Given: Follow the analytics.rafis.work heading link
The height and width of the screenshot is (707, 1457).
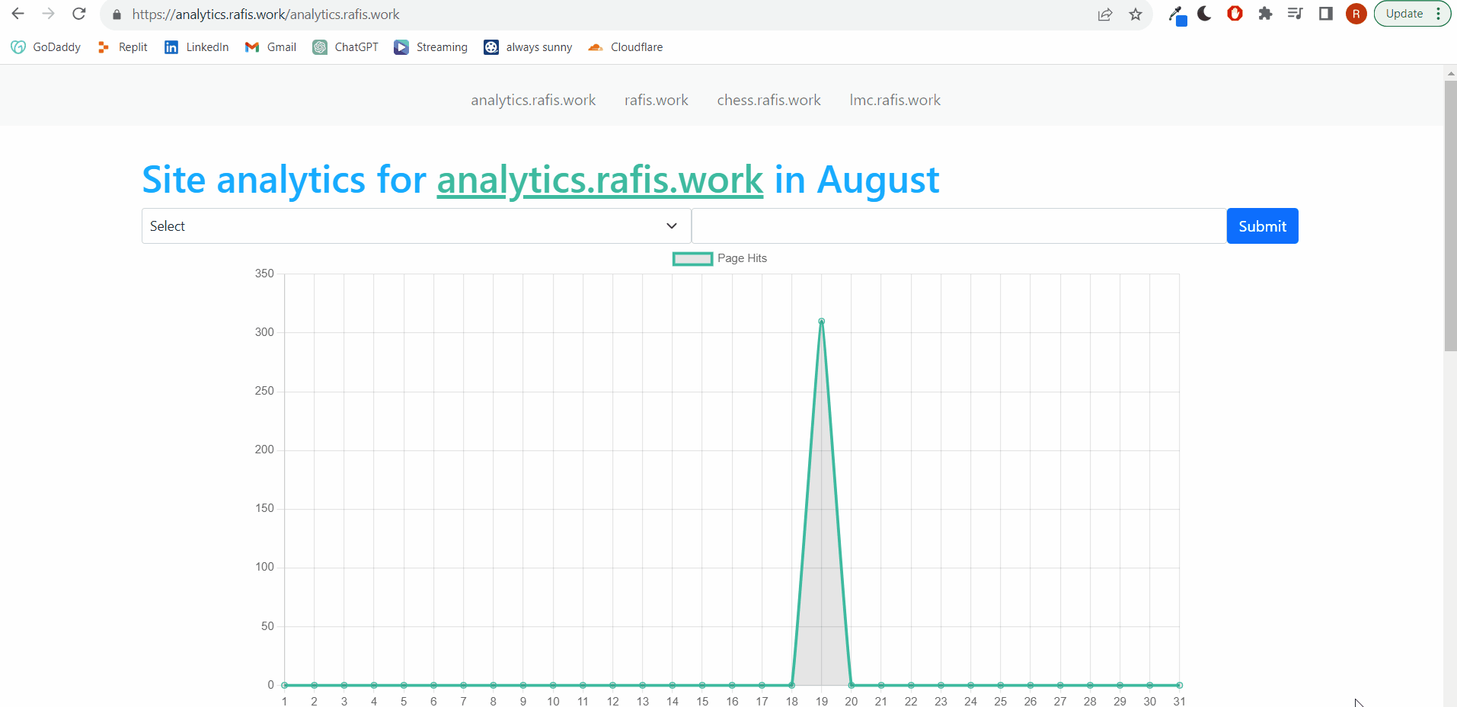Looking at the screenshot, I should 599,181.
